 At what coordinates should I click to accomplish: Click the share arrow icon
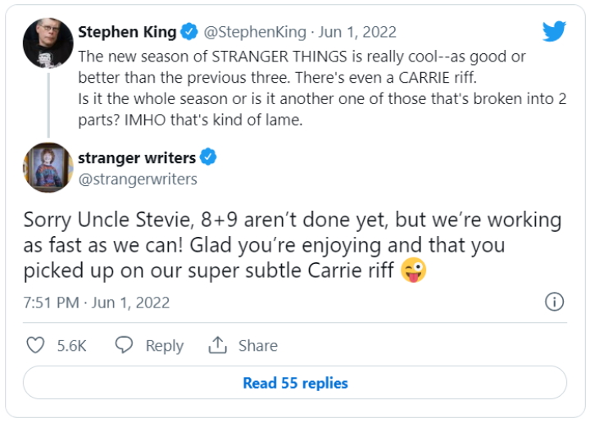(217, 346)
